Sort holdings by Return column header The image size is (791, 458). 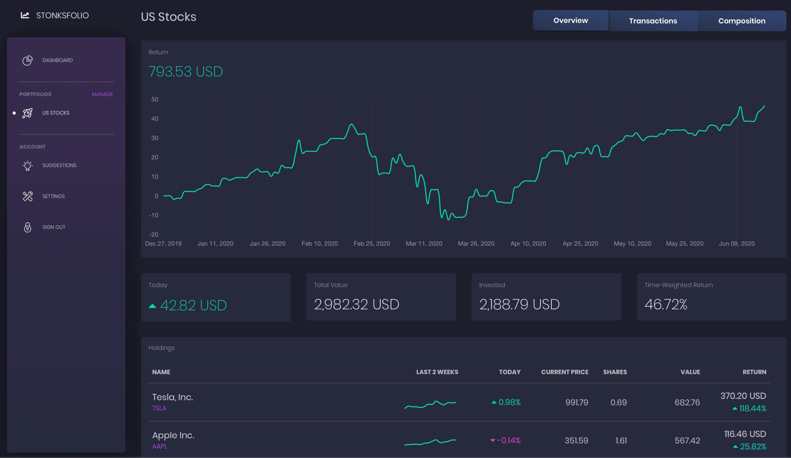click(754, 372)
